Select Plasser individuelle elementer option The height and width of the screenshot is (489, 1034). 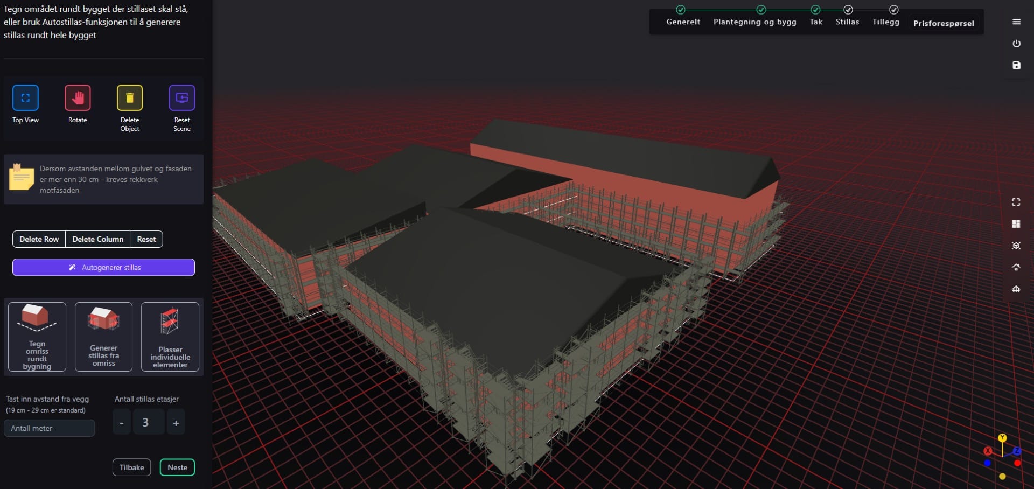point(170,337)
